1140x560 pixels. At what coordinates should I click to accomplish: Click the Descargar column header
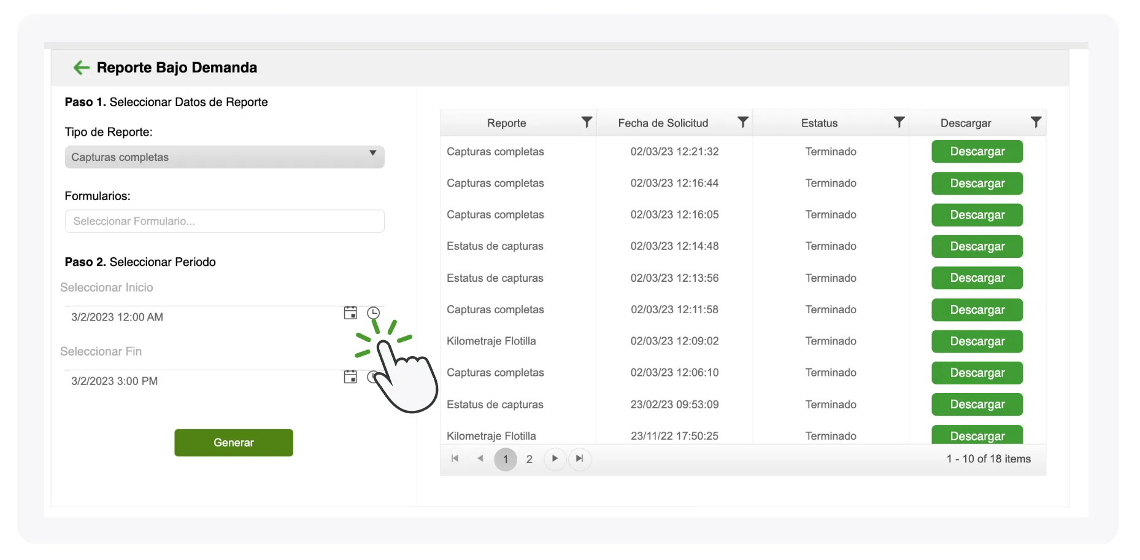(966, 123)
